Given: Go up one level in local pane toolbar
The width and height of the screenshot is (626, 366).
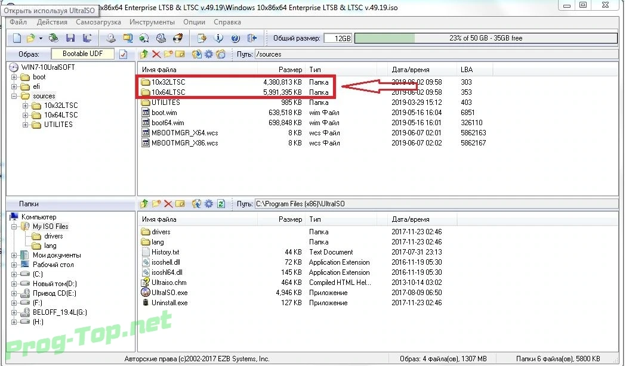Looking at the screenshot, I should pyautogui.click(x=144, y=204).
